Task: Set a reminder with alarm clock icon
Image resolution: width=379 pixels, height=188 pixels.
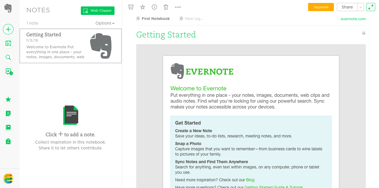Action: click(x=131, y=7)
